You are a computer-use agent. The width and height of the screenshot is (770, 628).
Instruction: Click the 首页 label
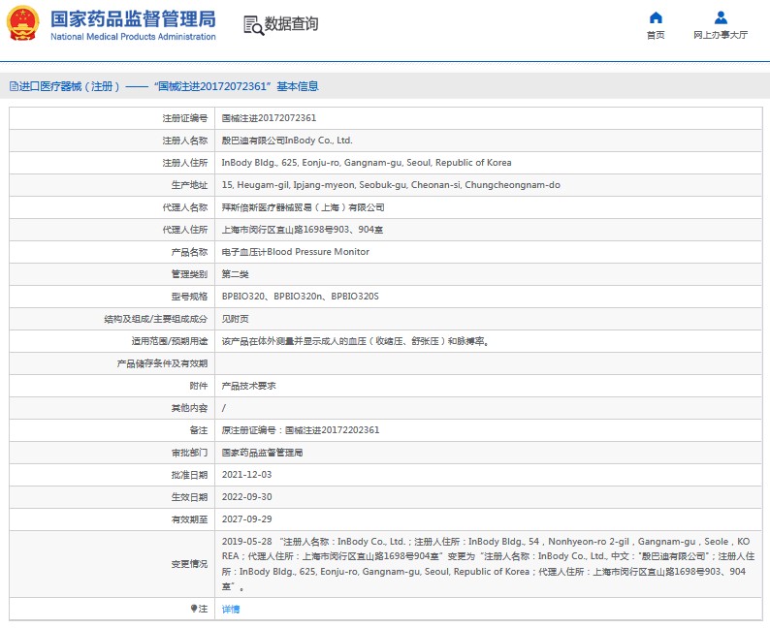coord(656,35)
